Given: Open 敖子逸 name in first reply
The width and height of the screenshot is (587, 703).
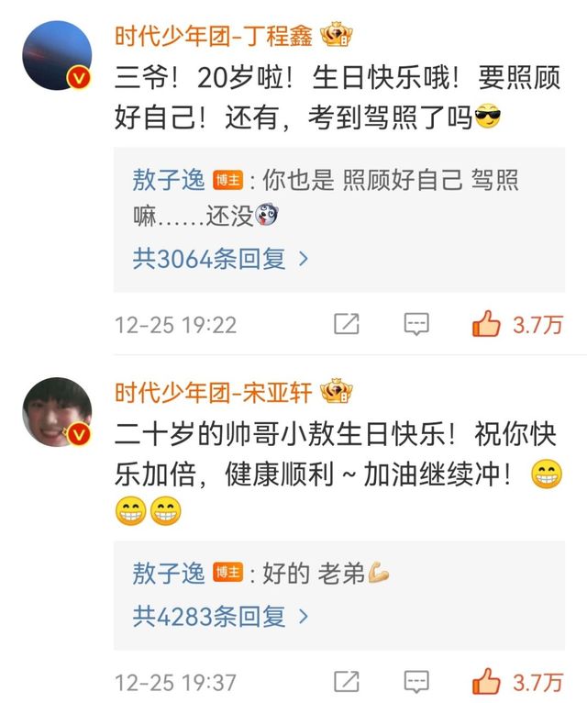Looking at the screenshot, I should [169, 180].
